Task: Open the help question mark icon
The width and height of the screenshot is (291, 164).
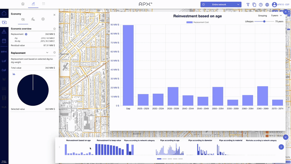Action: (261, 5)
